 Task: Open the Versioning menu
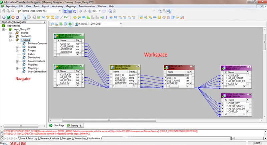point(57,6)
